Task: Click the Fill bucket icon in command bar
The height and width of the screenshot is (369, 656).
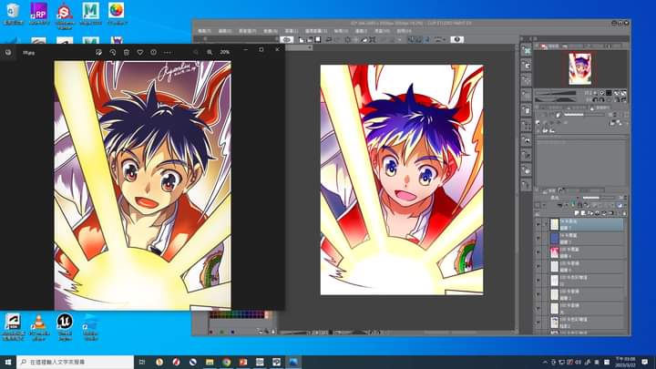Action: [x=364, y=40]
